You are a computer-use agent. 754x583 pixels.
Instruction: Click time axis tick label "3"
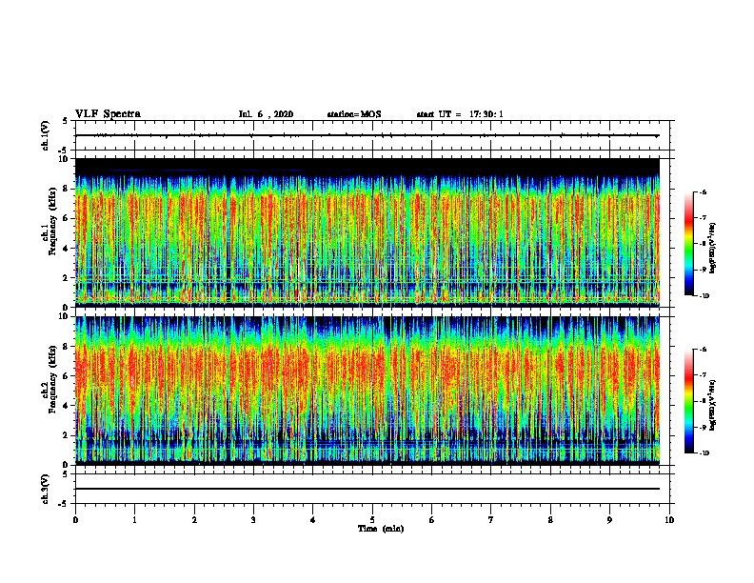click(x=253, y=519)
